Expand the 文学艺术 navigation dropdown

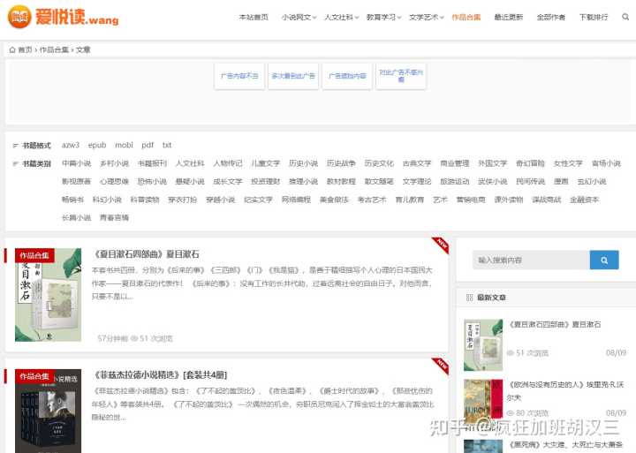[x=427, y=17]
